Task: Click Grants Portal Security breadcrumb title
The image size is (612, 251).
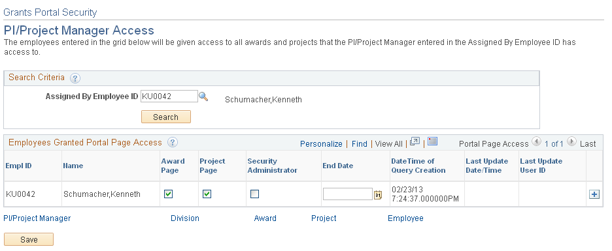Action: (50, 12)
